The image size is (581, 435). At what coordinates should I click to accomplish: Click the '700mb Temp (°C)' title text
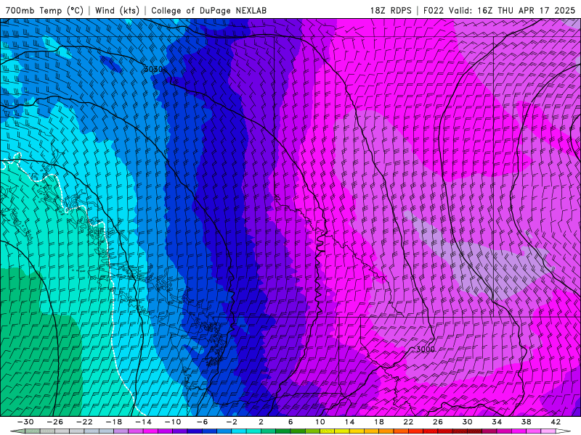45,10
